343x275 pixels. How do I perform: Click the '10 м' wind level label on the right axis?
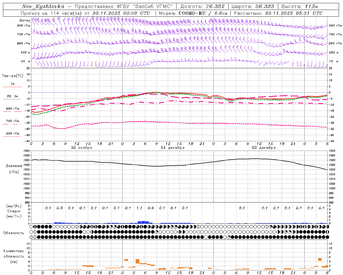click(333, 61)
